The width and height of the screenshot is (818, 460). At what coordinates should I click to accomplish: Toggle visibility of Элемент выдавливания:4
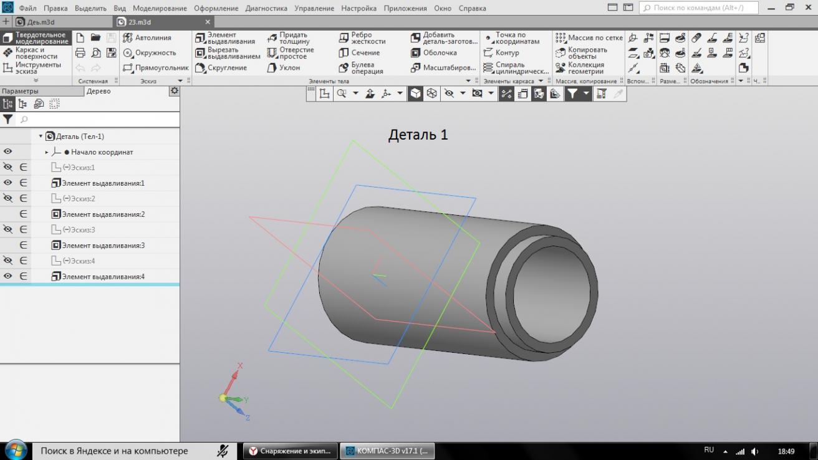(8, 277)
